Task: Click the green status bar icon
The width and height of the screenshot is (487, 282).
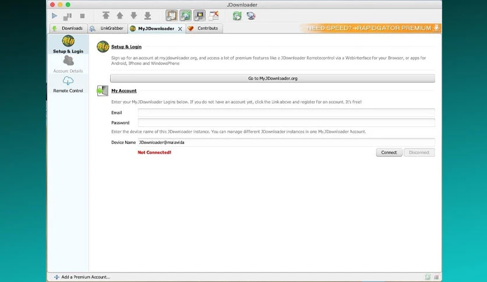Action: click(x=428, y=277)
